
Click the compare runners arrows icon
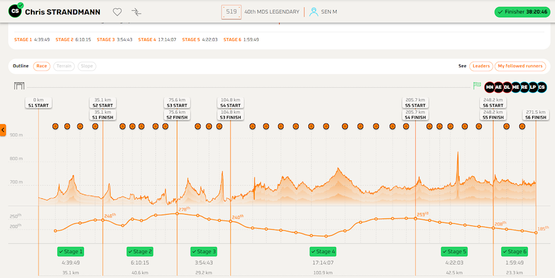tap(136, 12)
